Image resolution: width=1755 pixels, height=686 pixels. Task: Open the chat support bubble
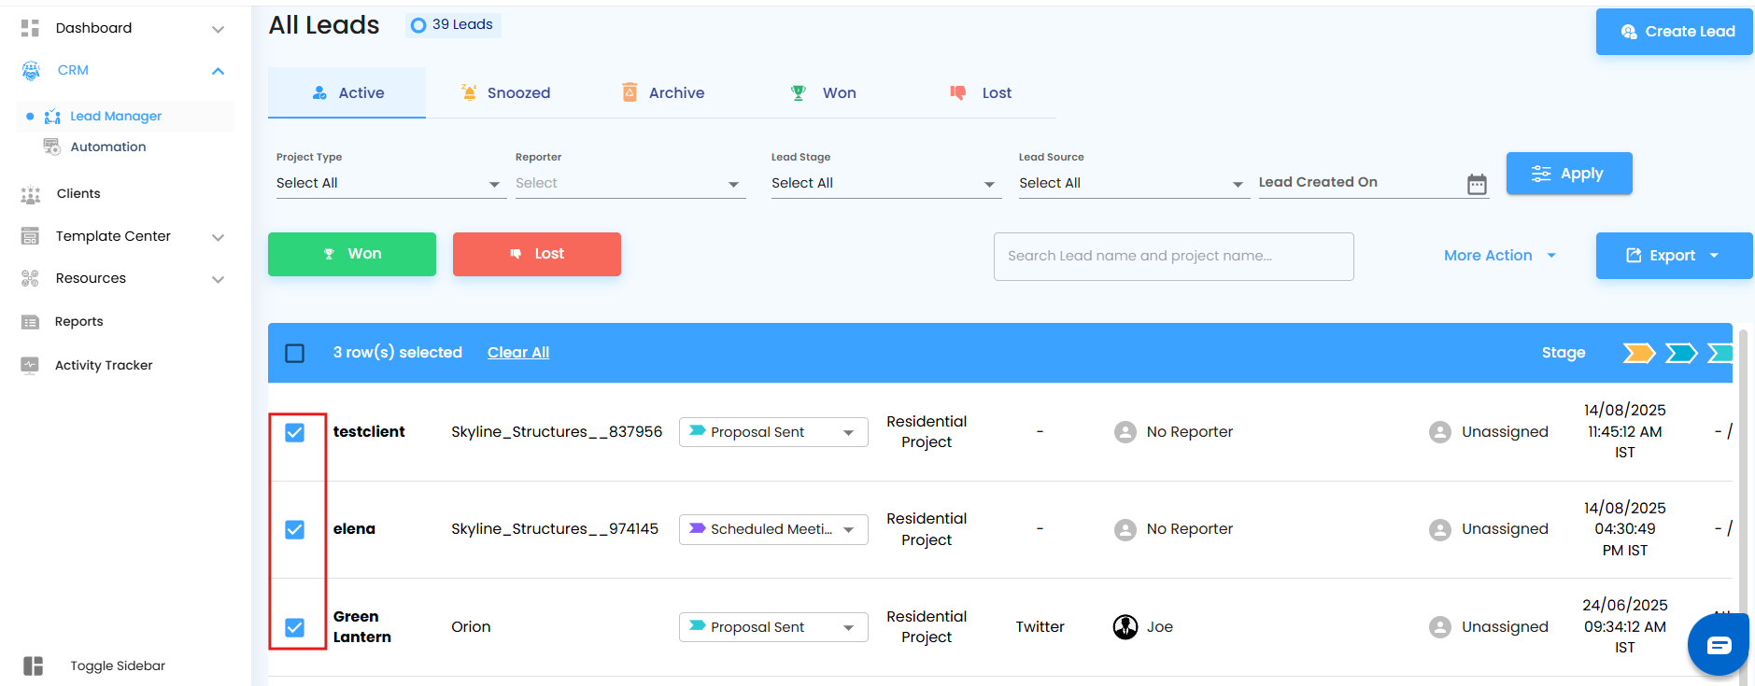[x=1718, y=645]
